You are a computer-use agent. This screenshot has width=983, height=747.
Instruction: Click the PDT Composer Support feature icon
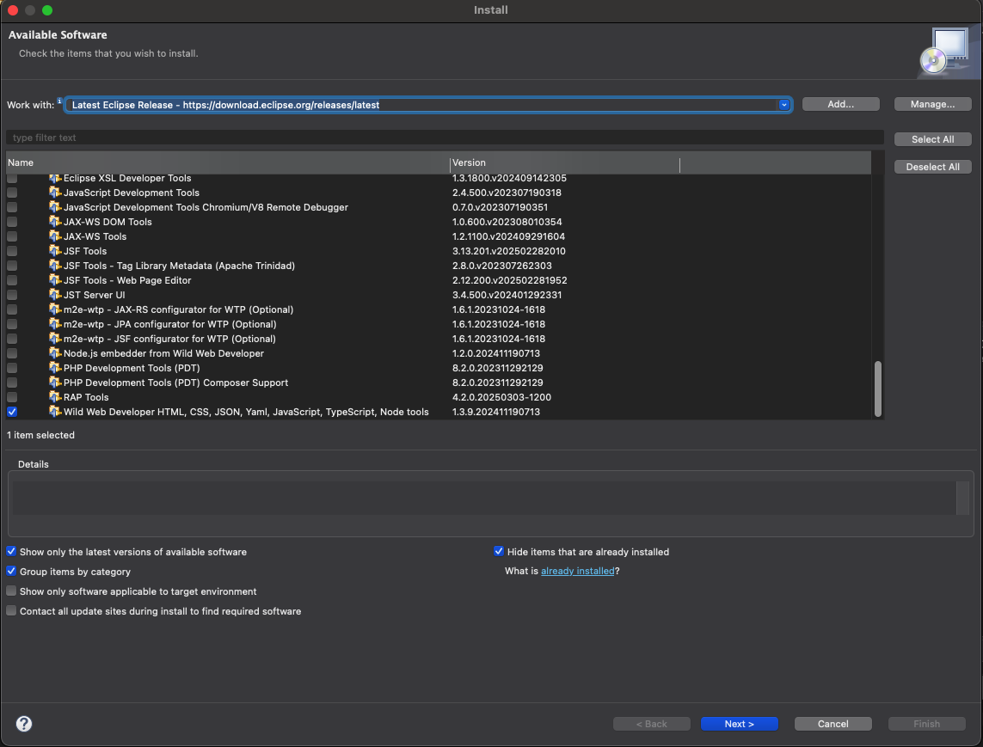click(55, 383)
